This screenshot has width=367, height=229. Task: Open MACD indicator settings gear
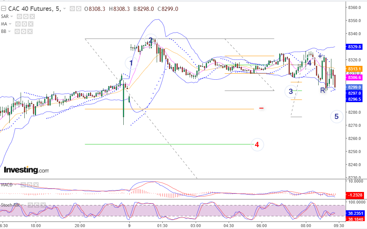pyautogui.click(x=30, y=185)
